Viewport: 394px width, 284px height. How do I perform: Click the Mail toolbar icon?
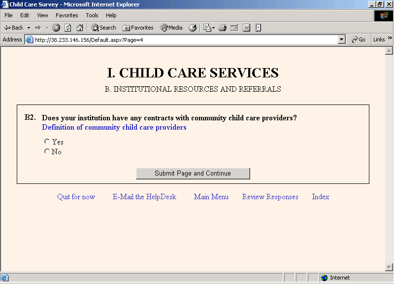[x=207, y=28]
